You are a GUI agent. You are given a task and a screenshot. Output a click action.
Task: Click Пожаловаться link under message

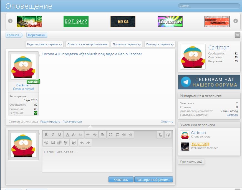click(72, 122)
